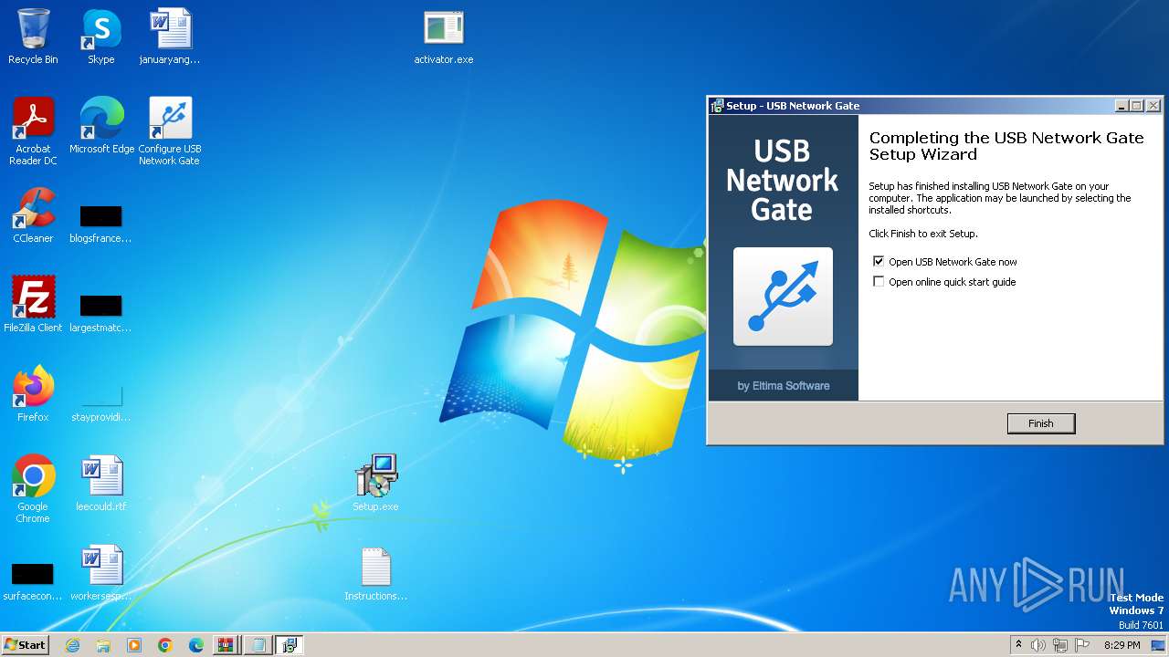The width and height of the screenshot is (1169, 657).
Task: Open Acrobat Reader DC shortcut
Action: (33, 130)
